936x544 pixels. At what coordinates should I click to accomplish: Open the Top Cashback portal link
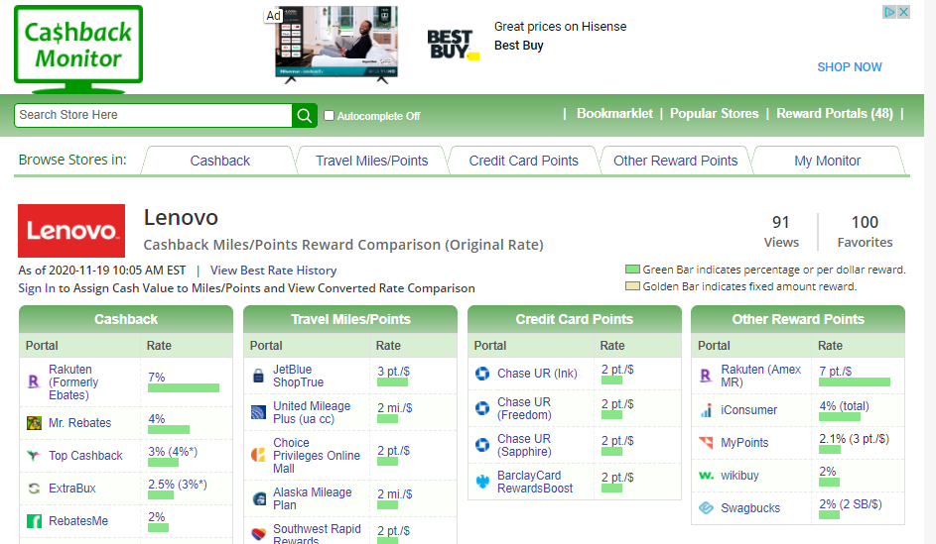point(85,456)
